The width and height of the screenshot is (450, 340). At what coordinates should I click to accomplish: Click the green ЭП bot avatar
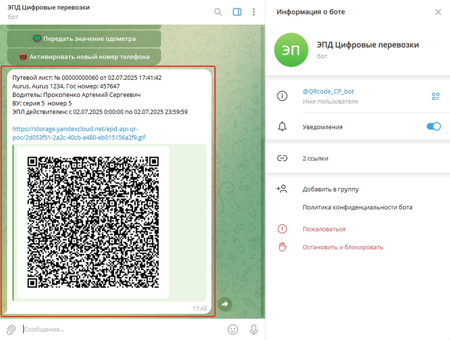tap(291, 50)
